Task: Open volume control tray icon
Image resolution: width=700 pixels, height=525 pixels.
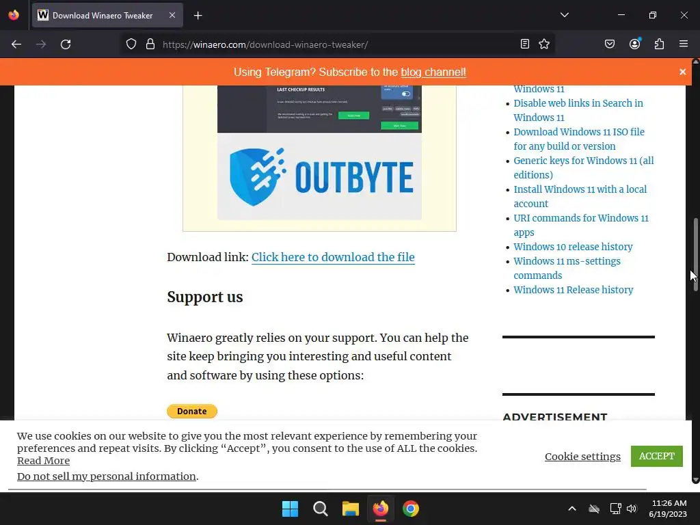Action: pyautogui.click(x=632, y=509)
